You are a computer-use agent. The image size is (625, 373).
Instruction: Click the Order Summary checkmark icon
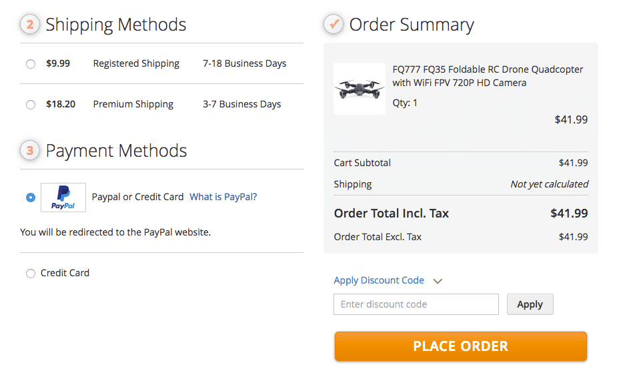(334, 24)
